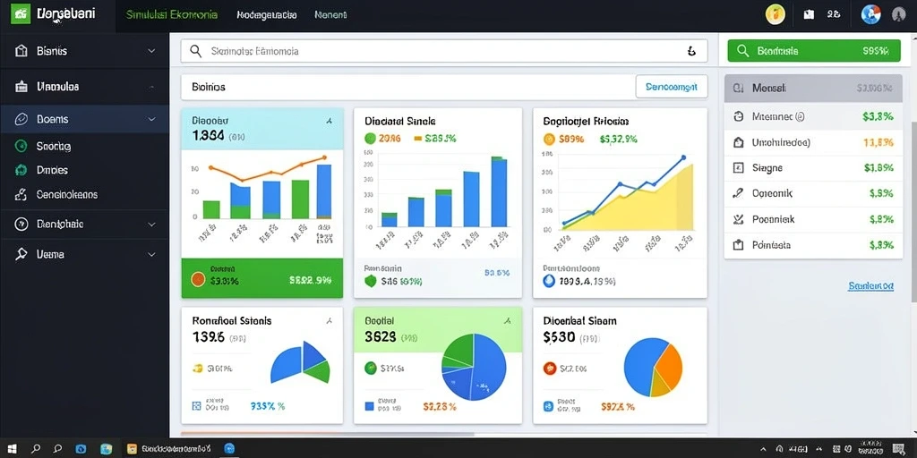Collapse the Ronafioel Sstonis card with its corner arrow
Screen dimensions: 917x458
[330, 320]
